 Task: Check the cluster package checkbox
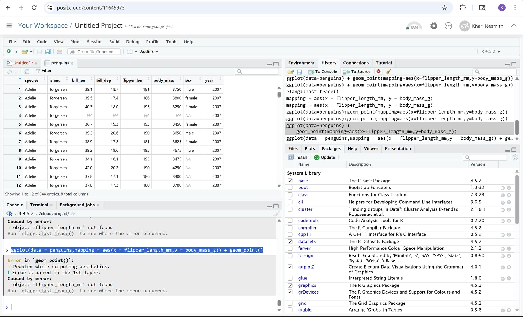(x=290, y=209)
